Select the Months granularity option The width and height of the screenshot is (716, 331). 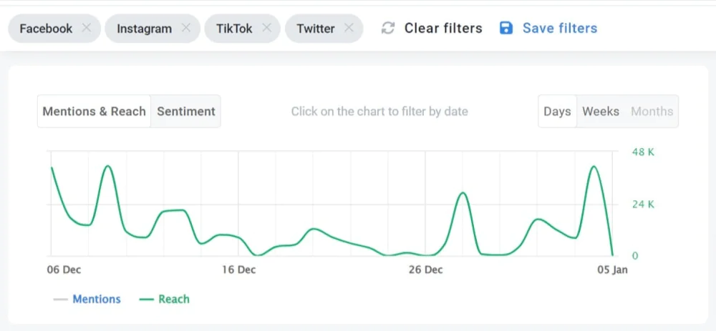652,112
